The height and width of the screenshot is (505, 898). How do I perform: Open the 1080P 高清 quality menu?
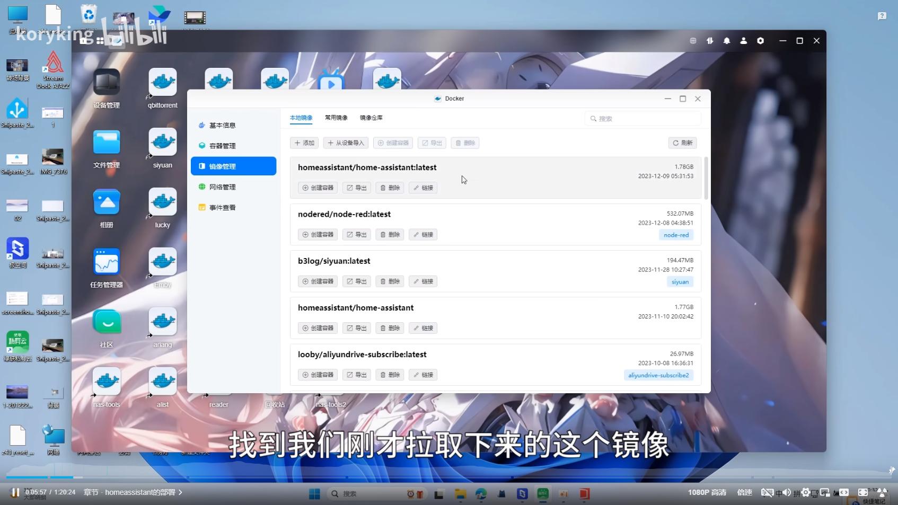pos(707,493)
